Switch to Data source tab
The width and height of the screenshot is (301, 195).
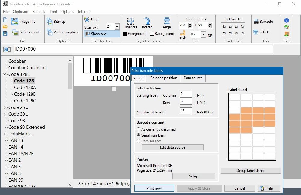pyautogui.click(x=193, y=78)
